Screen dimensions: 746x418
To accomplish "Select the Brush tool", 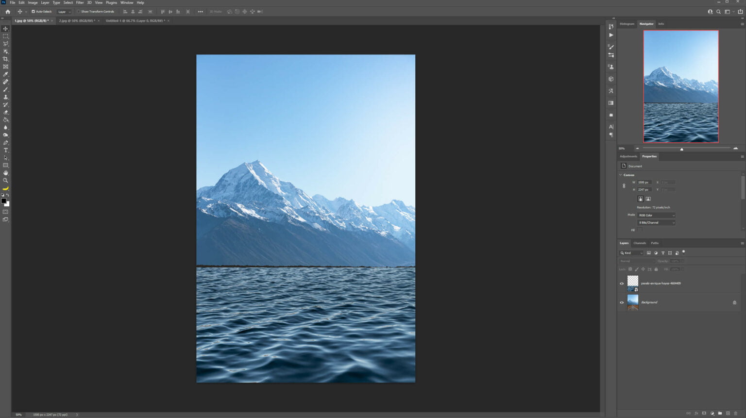I will (6, 89).
